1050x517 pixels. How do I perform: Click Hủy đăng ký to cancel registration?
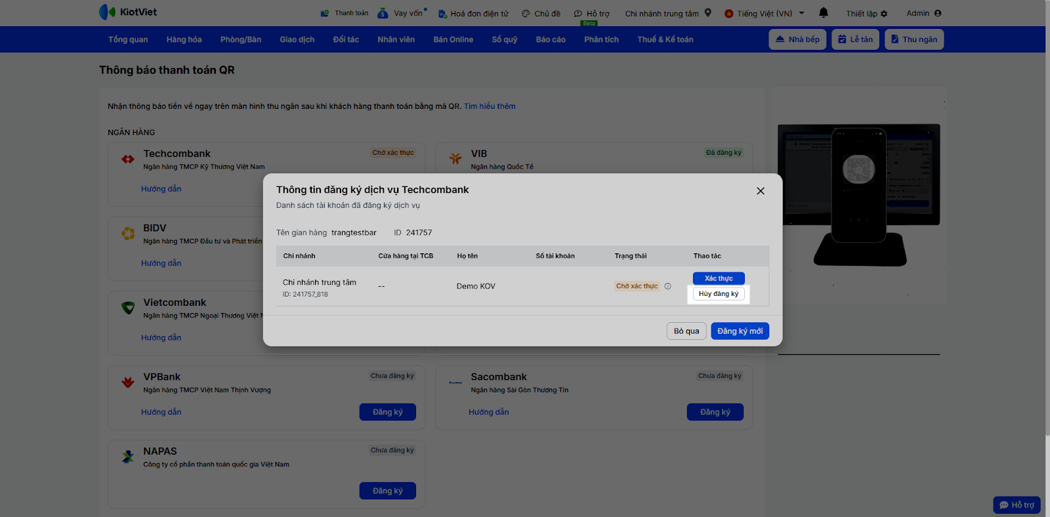[719, 294]
